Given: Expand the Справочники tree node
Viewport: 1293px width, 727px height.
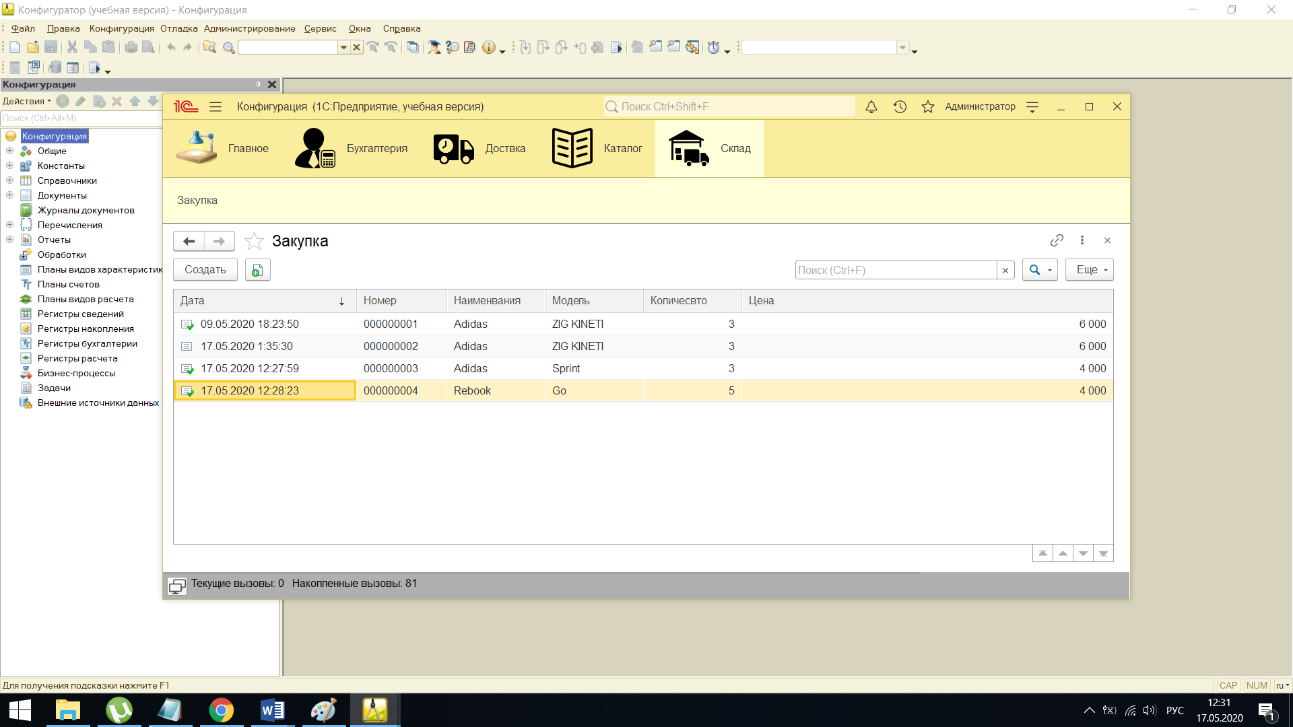Looking at the screenshot, I should 9,180.
